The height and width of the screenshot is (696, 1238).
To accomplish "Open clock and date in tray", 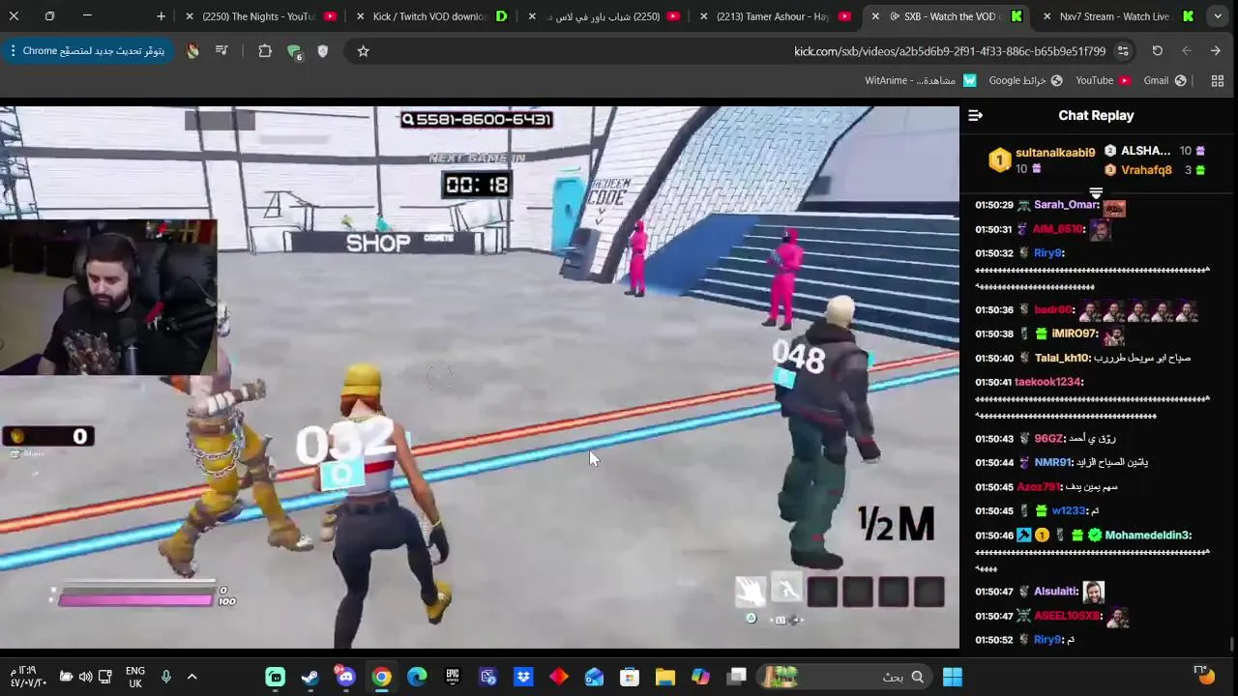I will pos(29,677).
